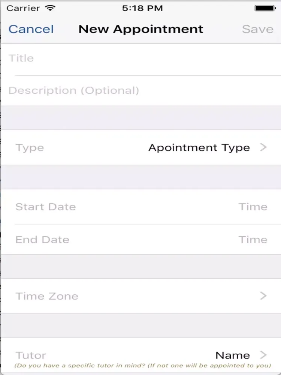281x375 pixels.
Task: Tap the New Appointment title header
Action: coord(141,29)
